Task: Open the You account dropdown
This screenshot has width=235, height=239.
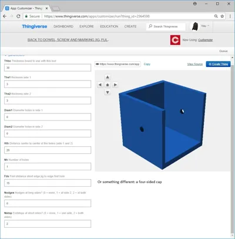Action: tap(205, 26)
